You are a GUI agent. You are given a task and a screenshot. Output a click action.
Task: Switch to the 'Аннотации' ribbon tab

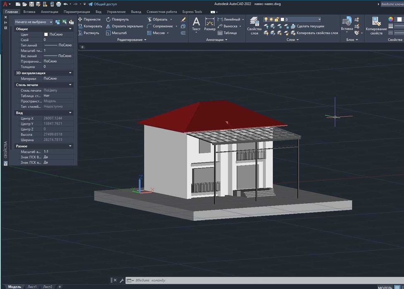50,12
